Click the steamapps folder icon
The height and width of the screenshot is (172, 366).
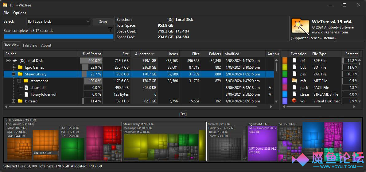(x=26, y=81)
